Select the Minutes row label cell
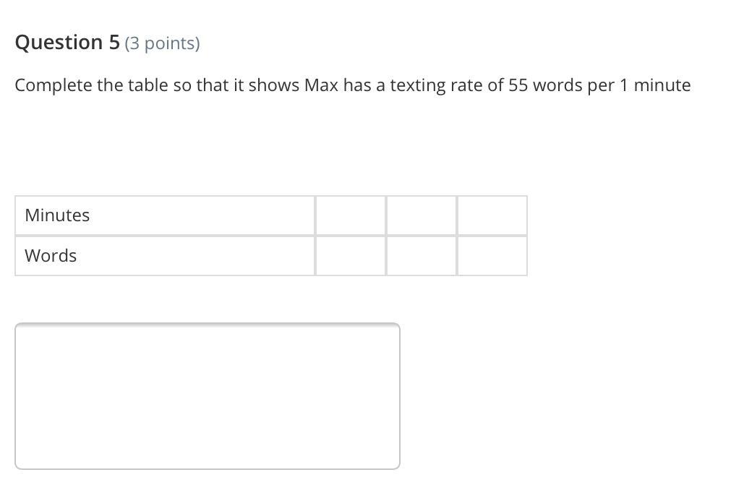 pyautogui.click(x=165, y=215)
